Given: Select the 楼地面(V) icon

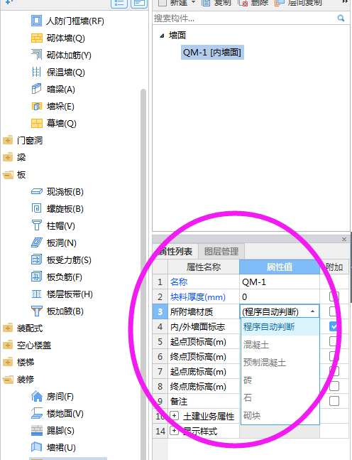Looking at the screenshot, I should [x=37, y=413].
